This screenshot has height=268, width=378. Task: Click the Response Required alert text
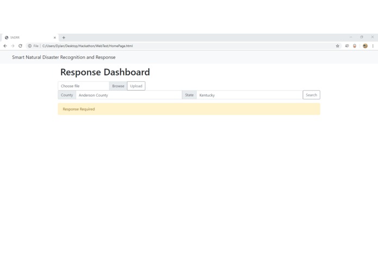[x=78, y=109]
